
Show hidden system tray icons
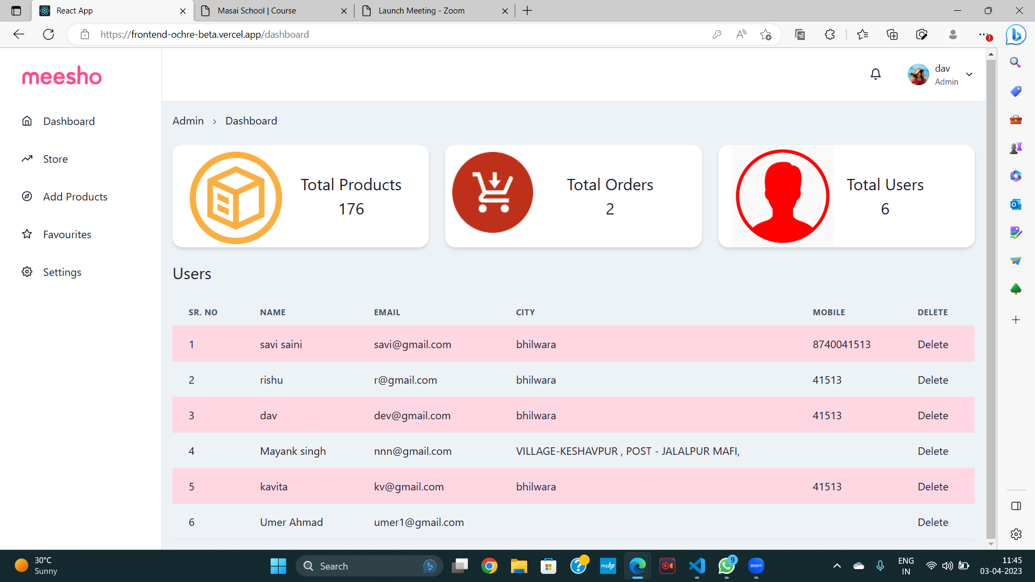pos(837,566)
